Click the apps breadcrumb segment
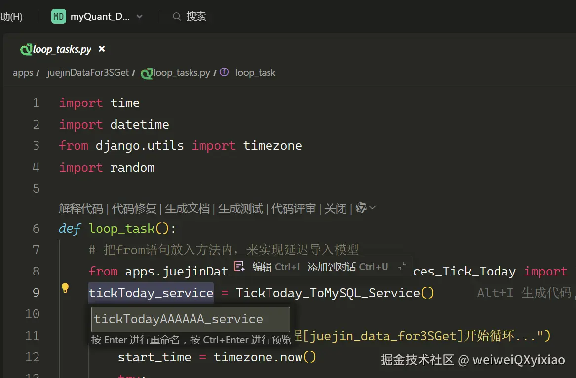Image resolution: width=576 pixels, height=378 pixels. tap(23, 73)
